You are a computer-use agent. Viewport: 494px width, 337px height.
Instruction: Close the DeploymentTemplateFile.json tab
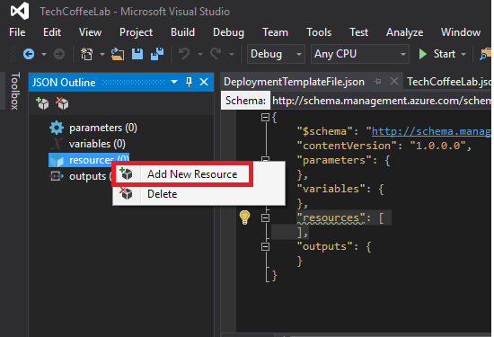[393, 82]
